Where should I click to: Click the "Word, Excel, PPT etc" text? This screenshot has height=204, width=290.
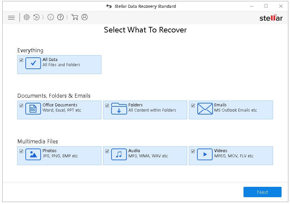(x=62, y=110)
